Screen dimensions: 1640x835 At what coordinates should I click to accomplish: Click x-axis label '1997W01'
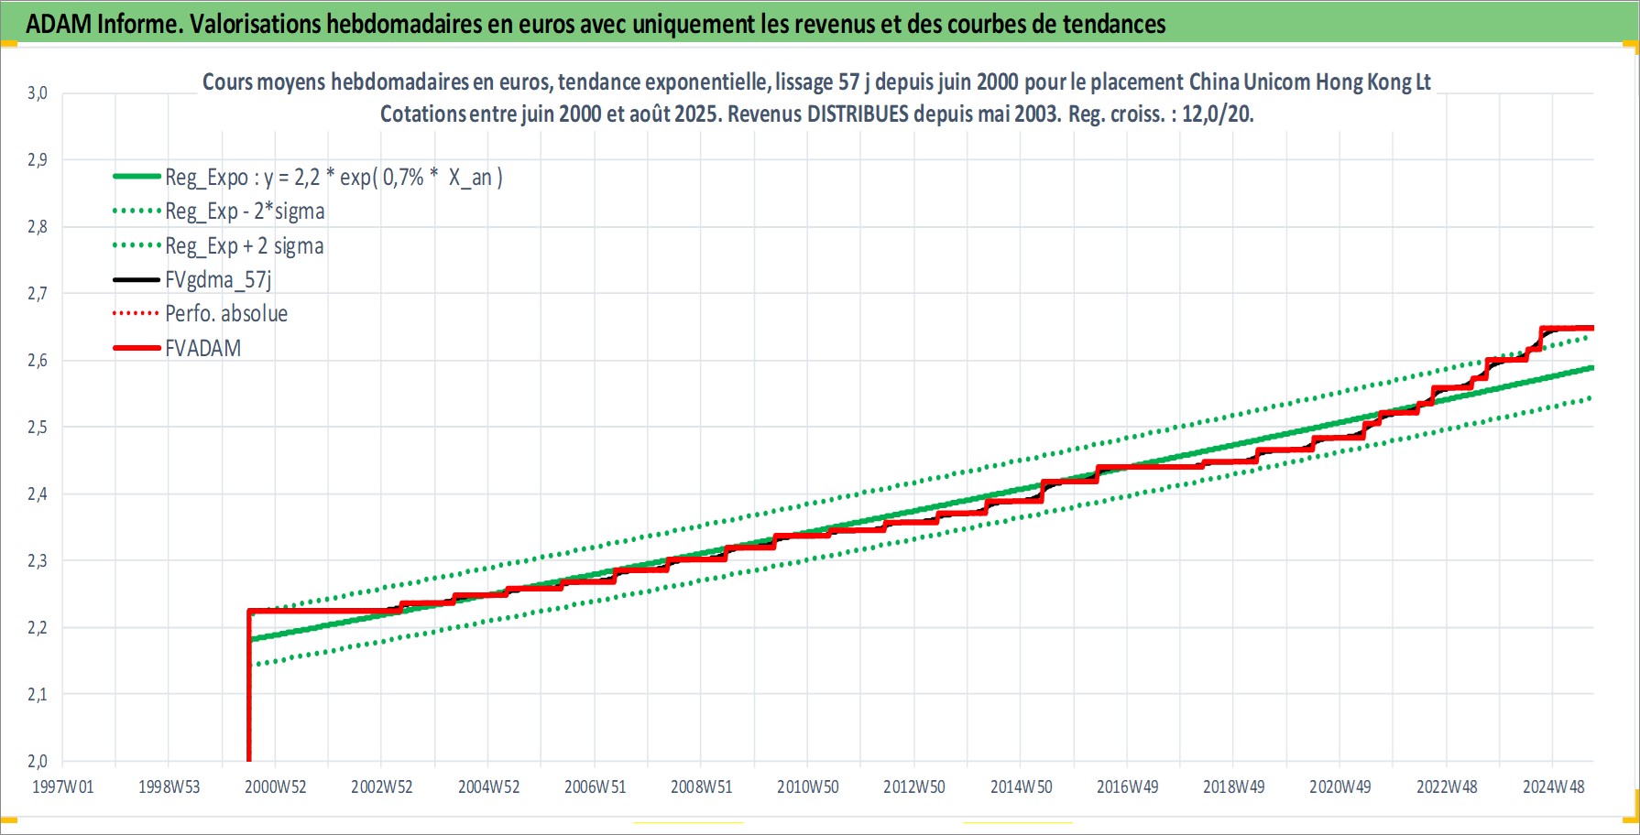pos(62,787)
